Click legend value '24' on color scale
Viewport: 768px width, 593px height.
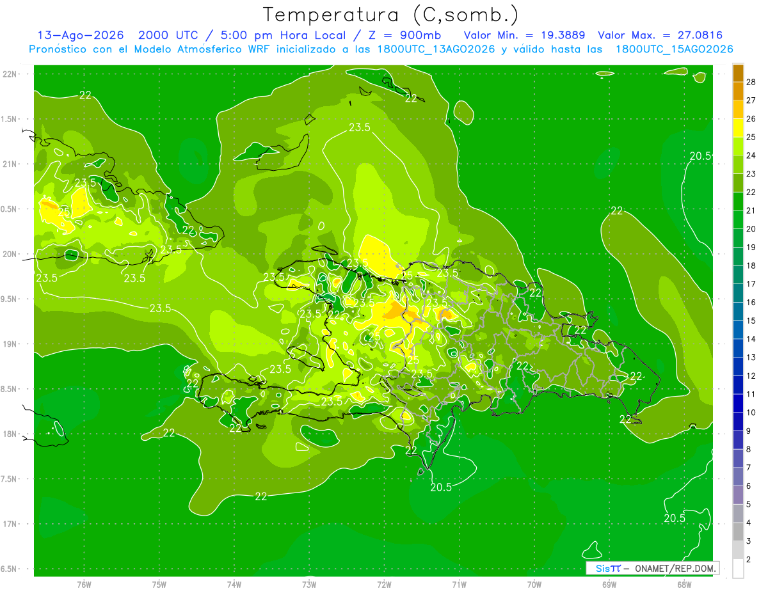coord(752,155)
